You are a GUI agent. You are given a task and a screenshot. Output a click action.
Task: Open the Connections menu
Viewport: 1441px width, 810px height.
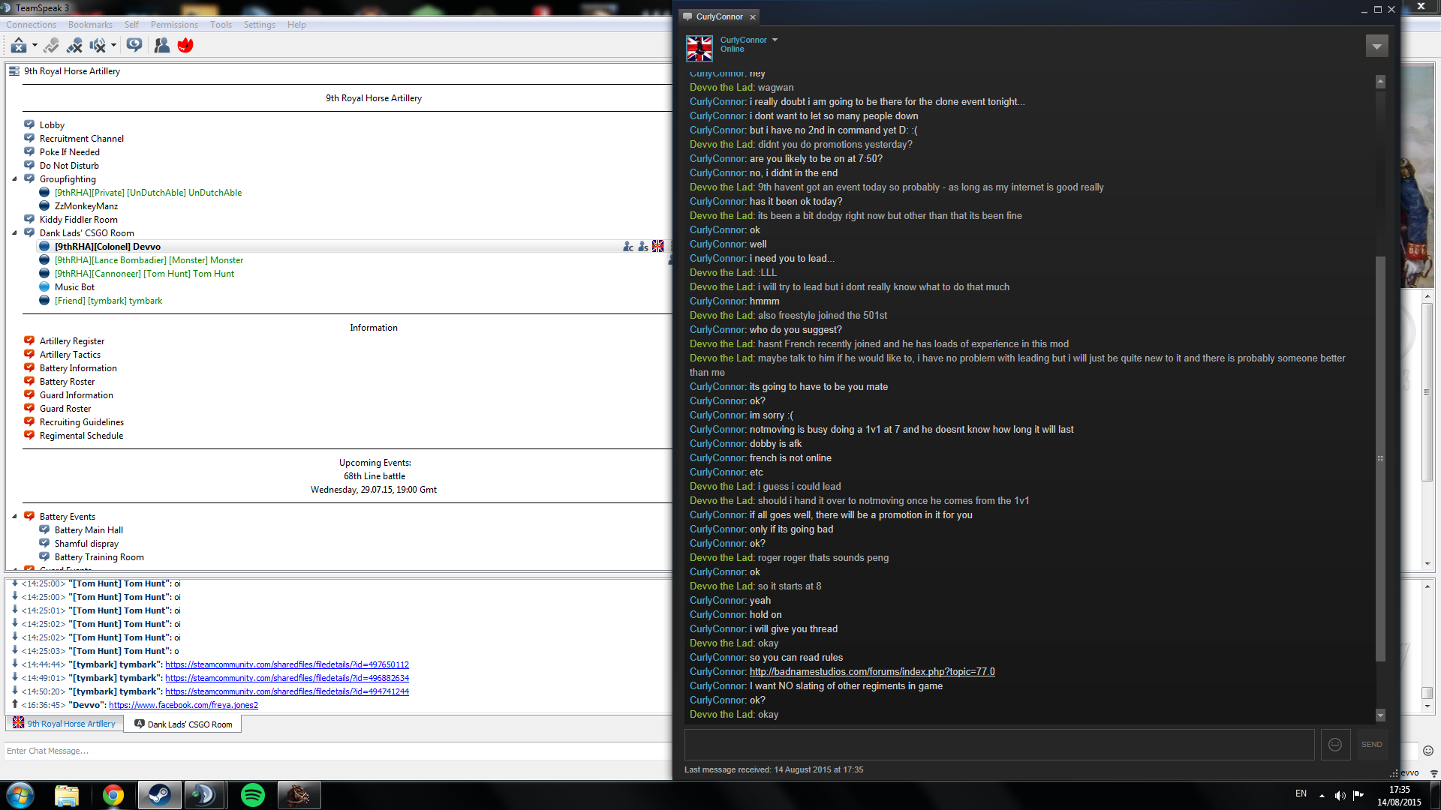32,25
